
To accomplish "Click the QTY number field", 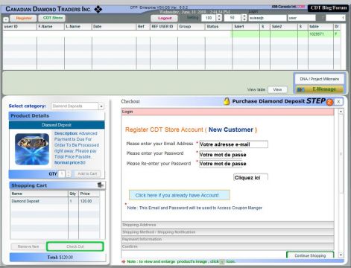I will coord(63,173).
